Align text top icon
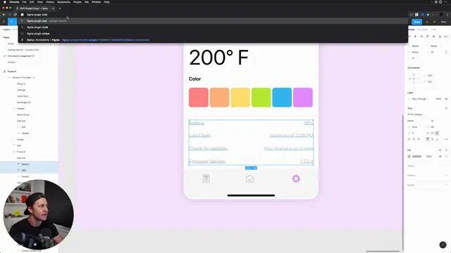This screenshot has height=253, width=451. [x=428, y=139]
